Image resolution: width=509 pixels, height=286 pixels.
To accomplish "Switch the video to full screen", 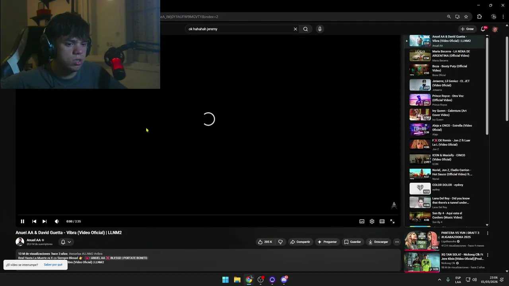I will point(392,221).
